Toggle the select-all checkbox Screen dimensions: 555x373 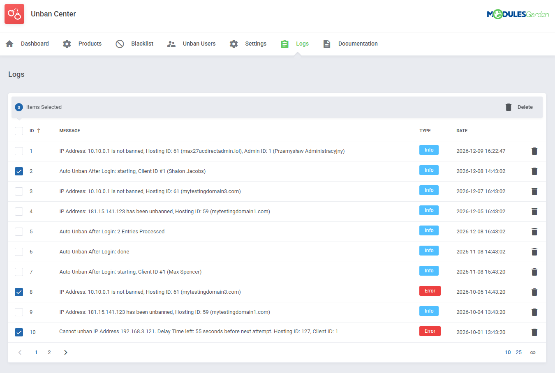coord(18,131)
